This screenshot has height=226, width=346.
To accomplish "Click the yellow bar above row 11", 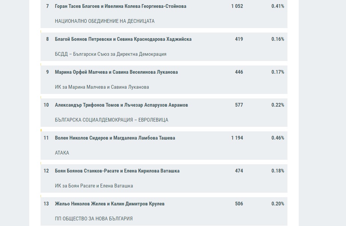I will (41, 130).
